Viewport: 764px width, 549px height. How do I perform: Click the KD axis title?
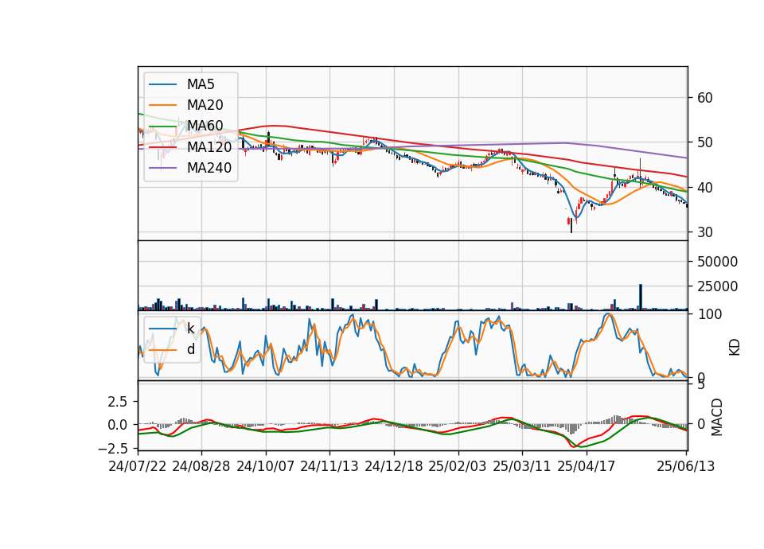(735, 348)
